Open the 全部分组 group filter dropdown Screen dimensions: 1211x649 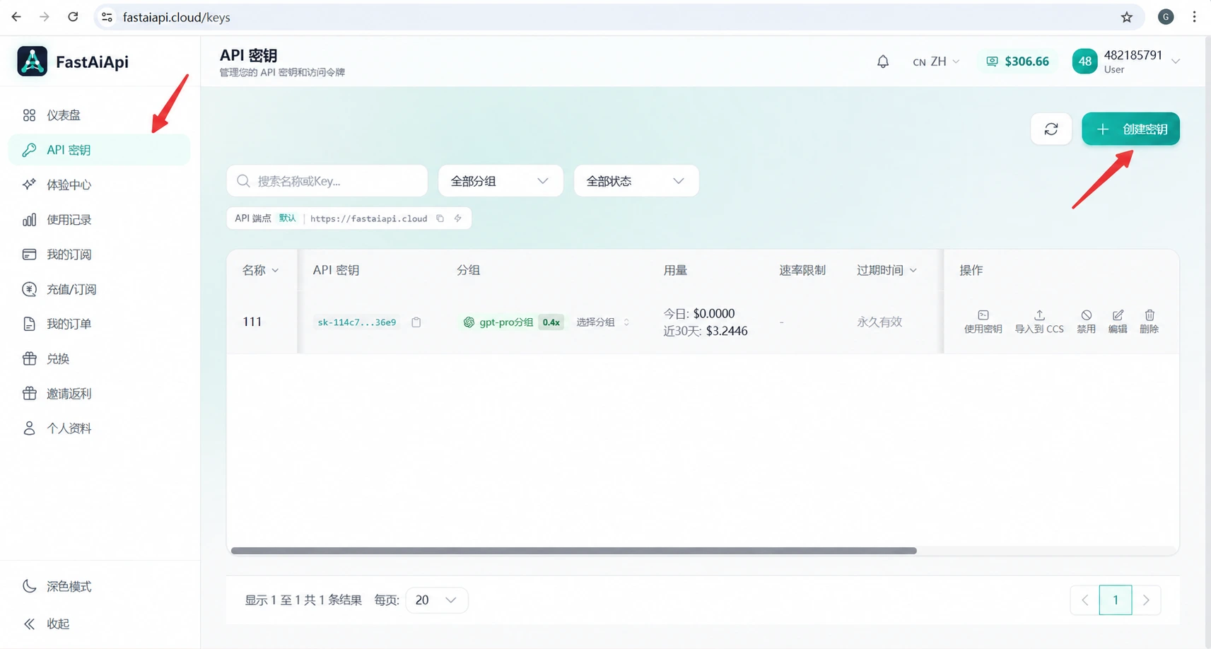[x=501, y=181]
